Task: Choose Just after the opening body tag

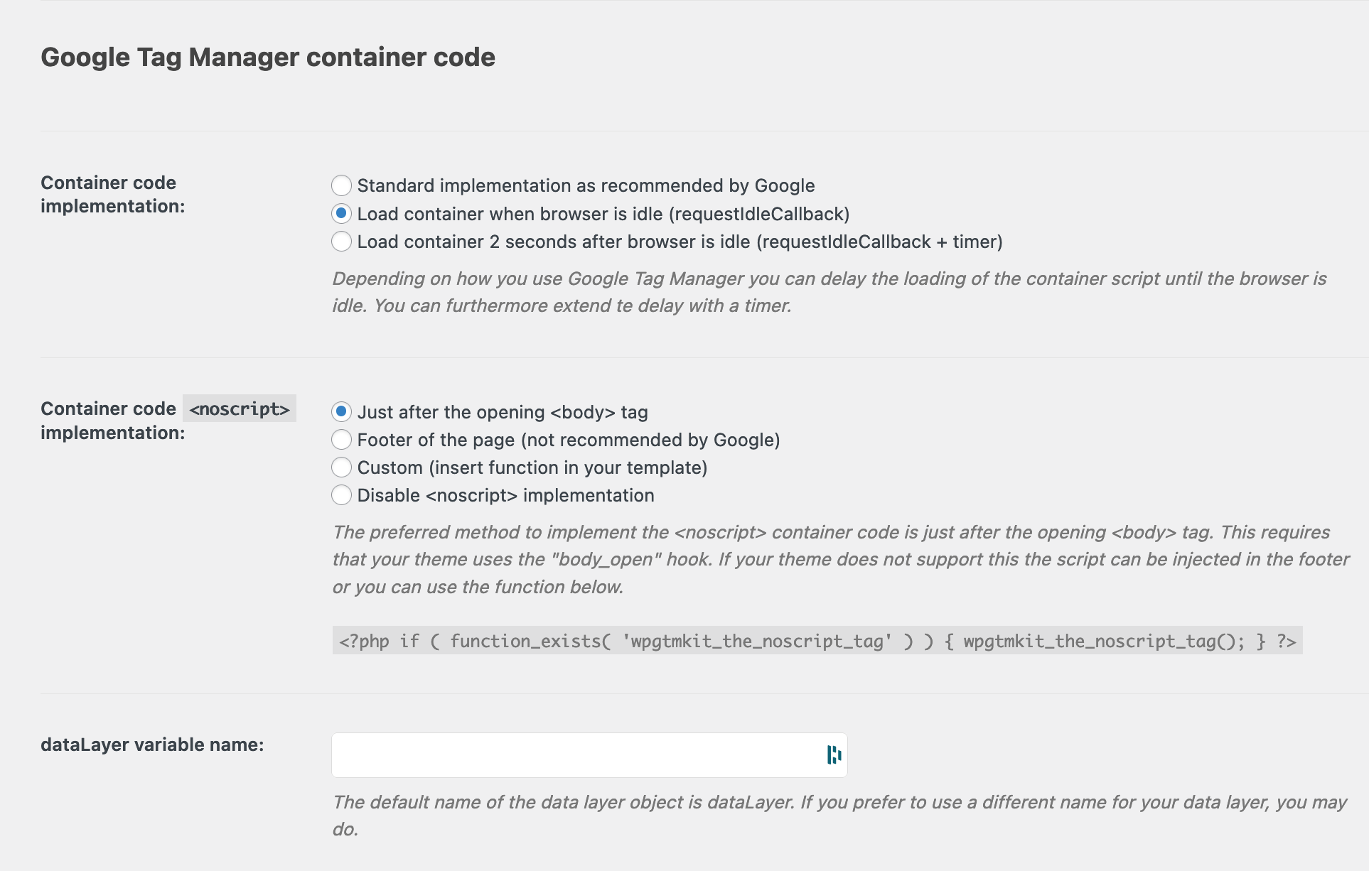Action: tap(342, 411)
